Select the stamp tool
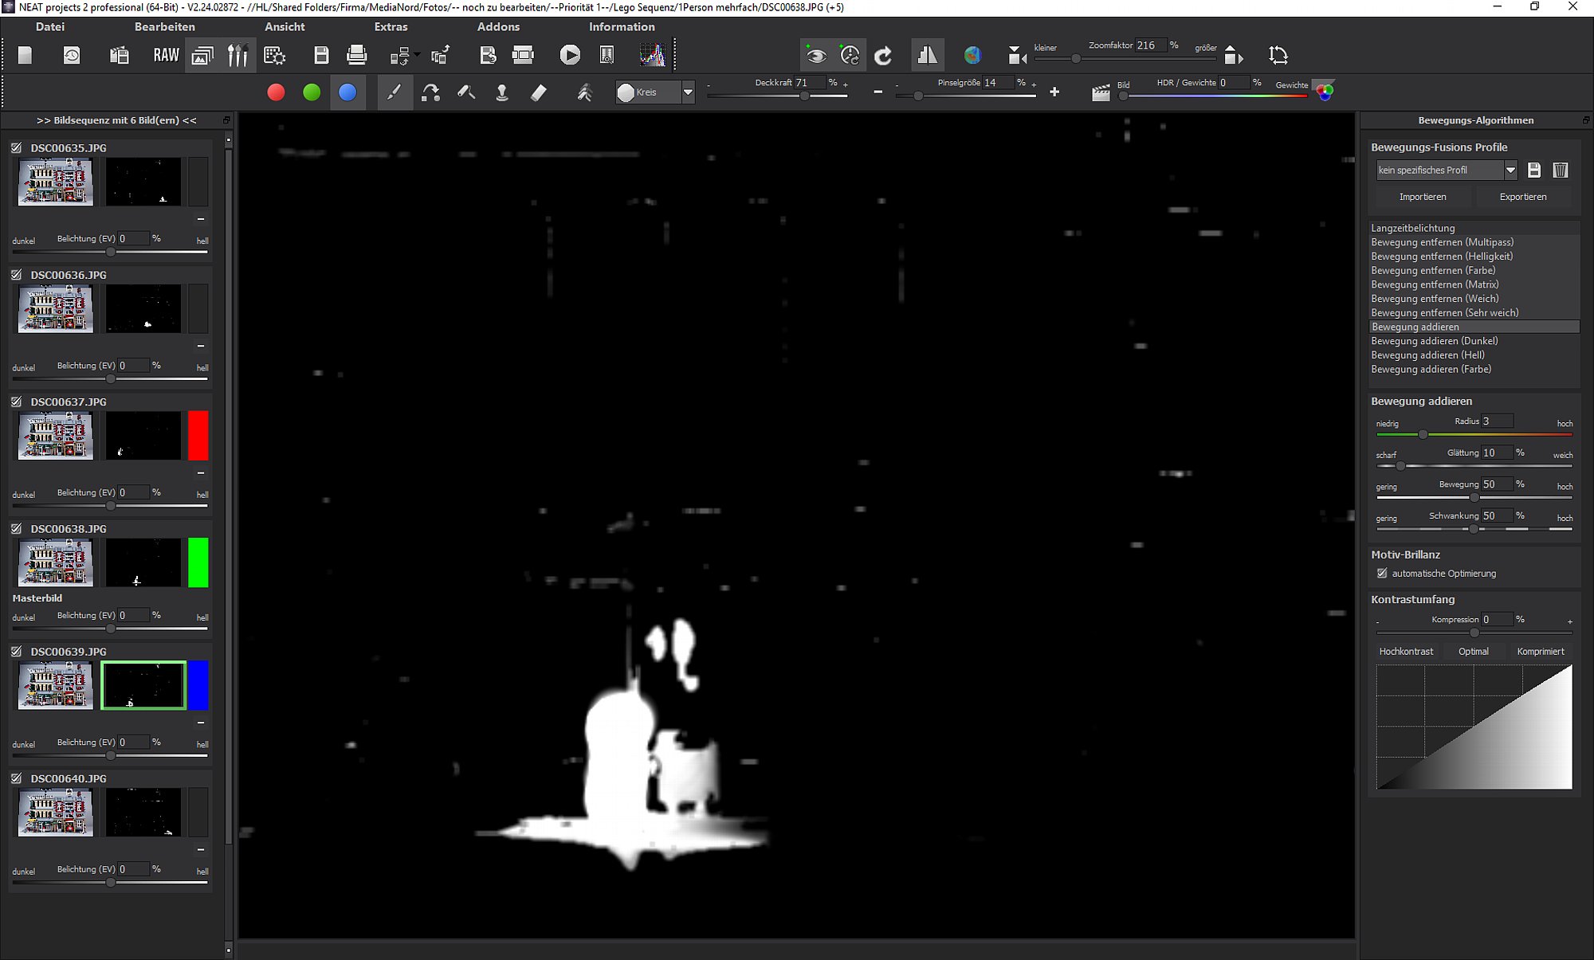The width and height of the screenshot is (1594, 960). click(502, 92)
